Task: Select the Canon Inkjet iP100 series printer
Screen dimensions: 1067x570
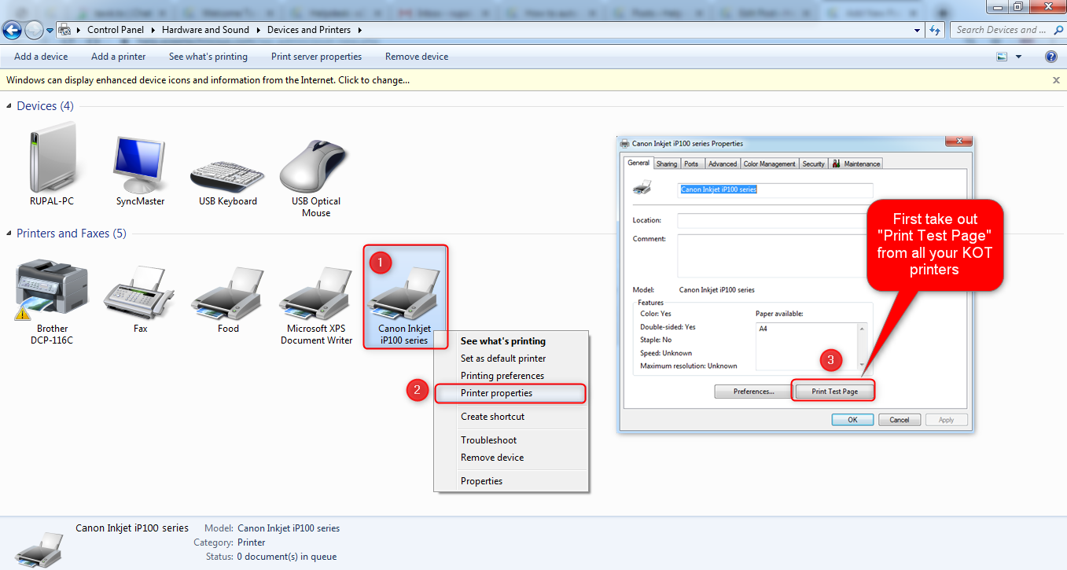Action: pos(405,295)
